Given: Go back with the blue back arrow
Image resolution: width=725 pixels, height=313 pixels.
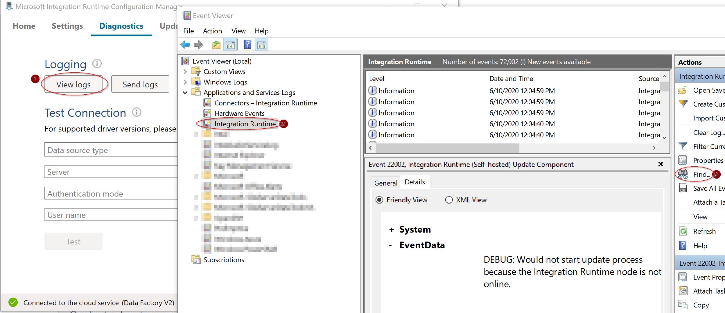Looking at the screenshot, I should pos(185,45).
